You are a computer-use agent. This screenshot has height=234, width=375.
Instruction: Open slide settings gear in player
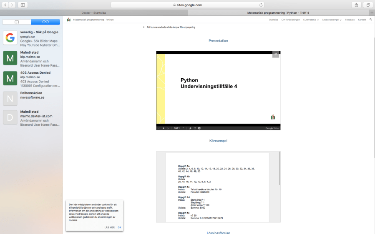point(199,128)
